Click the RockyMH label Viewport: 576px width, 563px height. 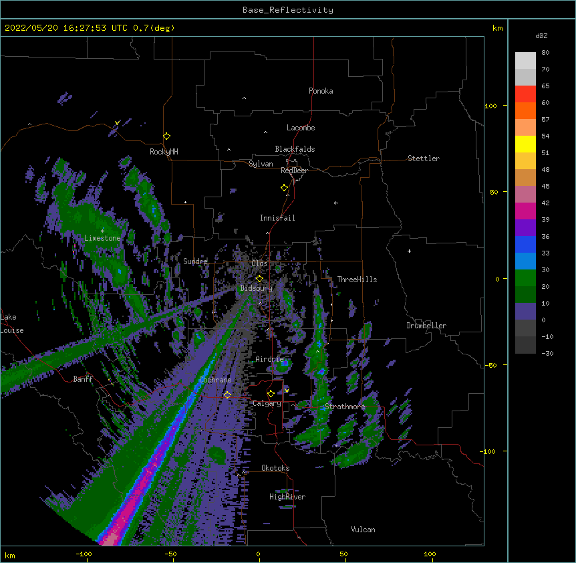(164, 152)
